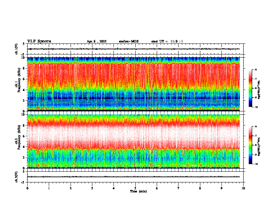This screenshot has width=274, height=211.
Task: Select the "start UT = 11:0:1" text
Action: (167, 41)
